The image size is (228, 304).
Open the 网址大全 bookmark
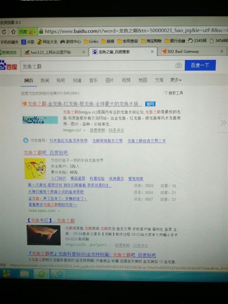click(x=47, y=42)
